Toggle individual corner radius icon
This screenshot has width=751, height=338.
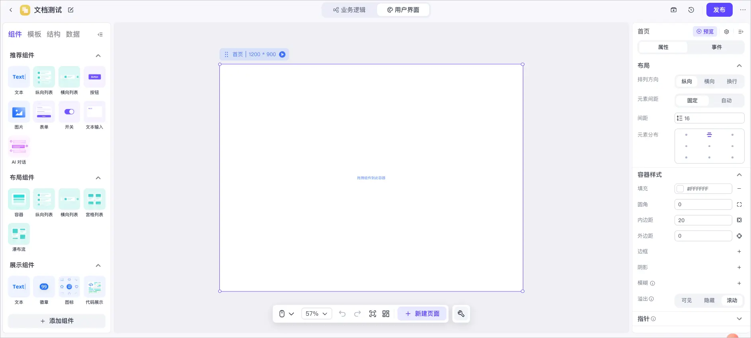click(739, 205)
